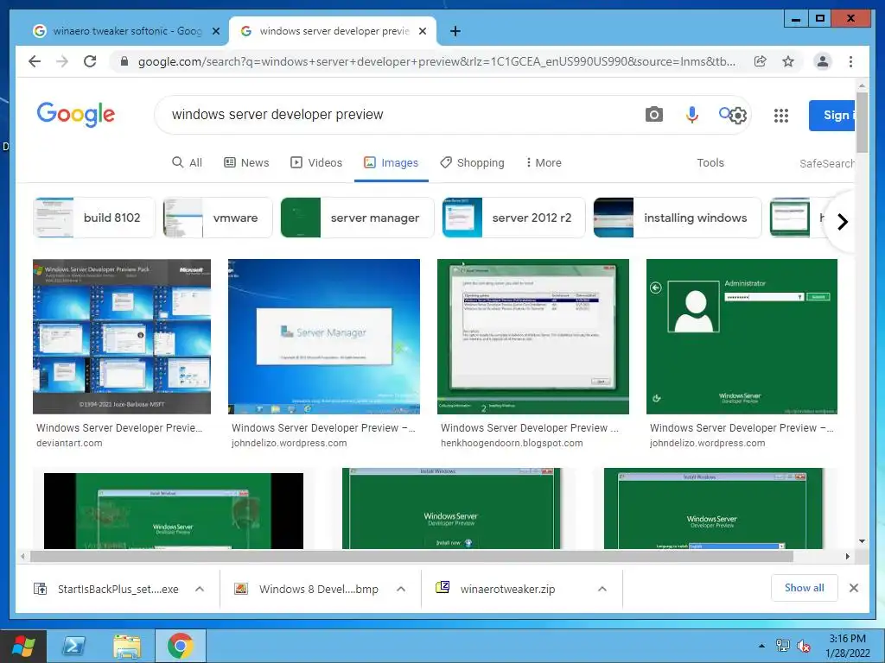Image resolution: width=885 pixels, height=663 pixels.
Task: Open the Google apps grid
Action: (x=781, y=117)
